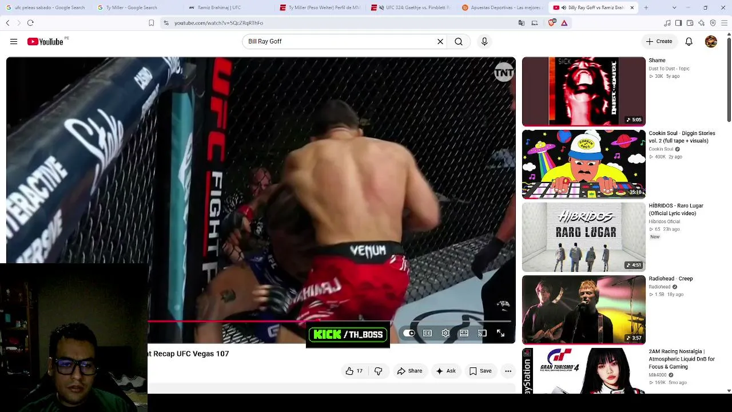Image resolution: width=732 pixels, height=412 pixels.
Task: Open the video player settings gear
Action: click(x=445, y=333)
